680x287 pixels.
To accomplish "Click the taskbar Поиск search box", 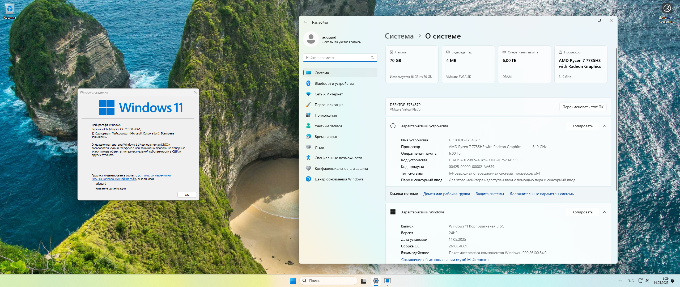I will pos(328,281).
